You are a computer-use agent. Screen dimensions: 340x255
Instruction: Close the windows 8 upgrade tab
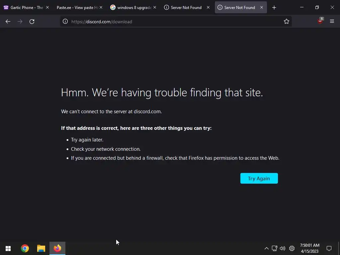click(155, 7)
